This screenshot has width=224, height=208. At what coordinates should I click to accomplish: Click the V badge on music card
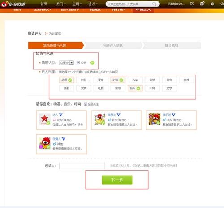[x=173, y=115]
